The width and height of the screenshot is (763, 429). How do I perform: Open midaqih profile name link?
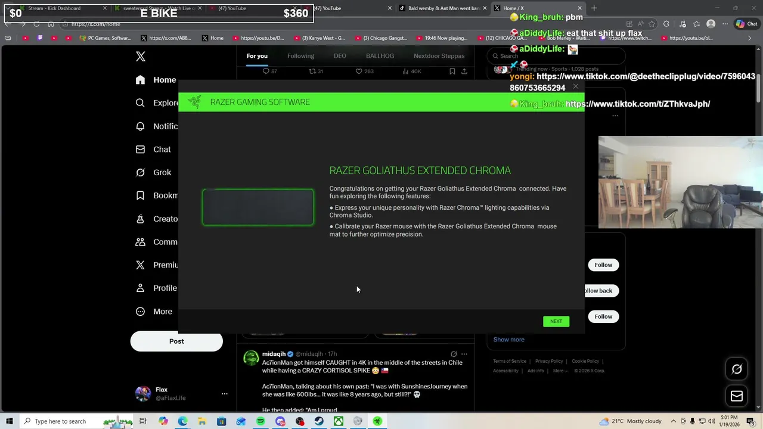coord(274,354)
